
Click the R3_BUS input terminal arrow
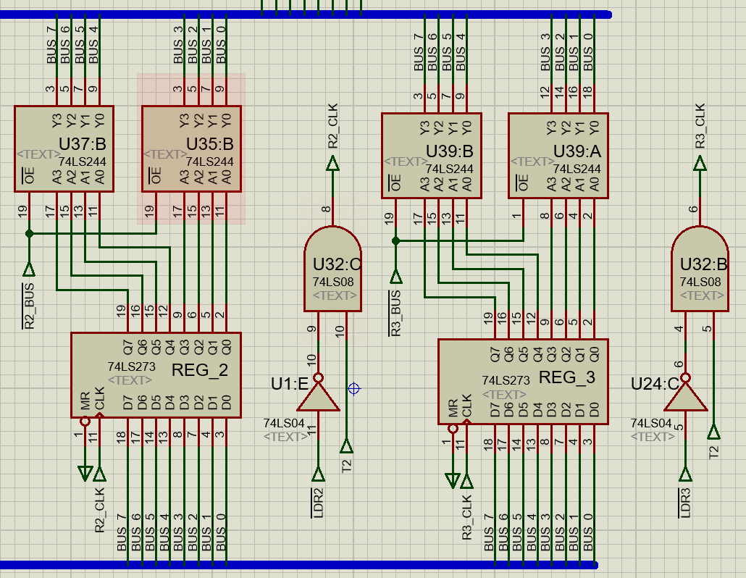pos(396,277)
